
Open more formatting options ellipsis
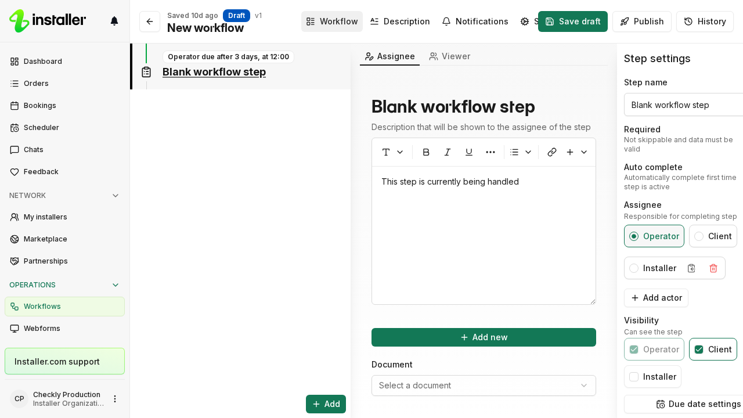[x=490, y=152]
